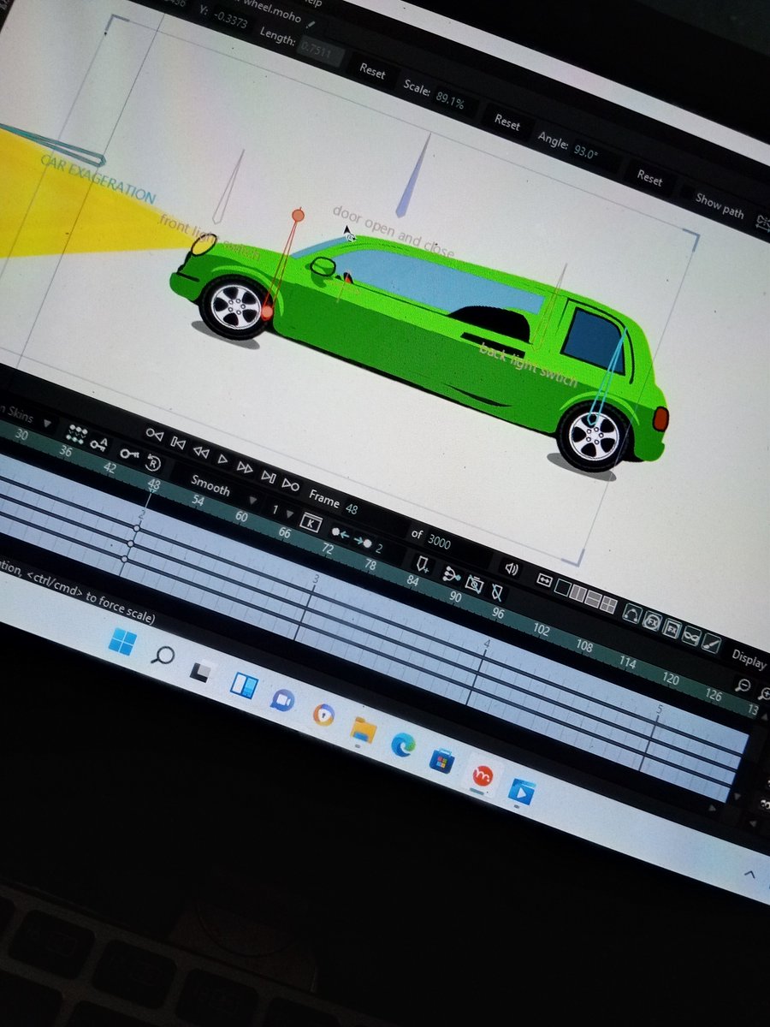Open the chat camera app from the taskbar
Screen dimensions: 770x1027
click(282, 700)
